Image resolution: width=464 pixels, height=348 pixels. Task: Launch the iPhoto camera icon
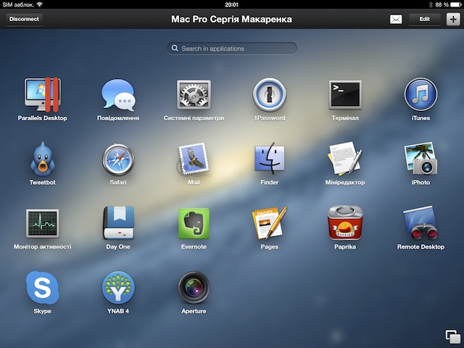[x=420, y=159]
